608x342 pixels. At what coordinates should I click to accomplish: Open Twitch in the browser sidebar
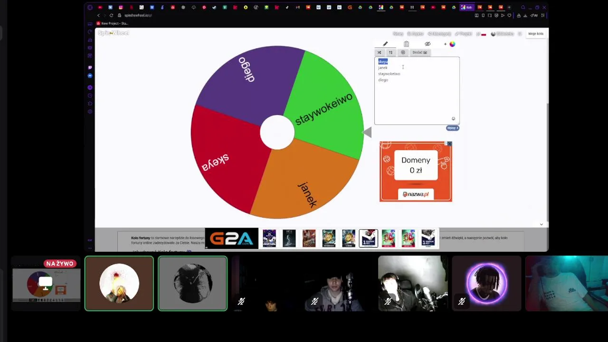pos(90,67)
